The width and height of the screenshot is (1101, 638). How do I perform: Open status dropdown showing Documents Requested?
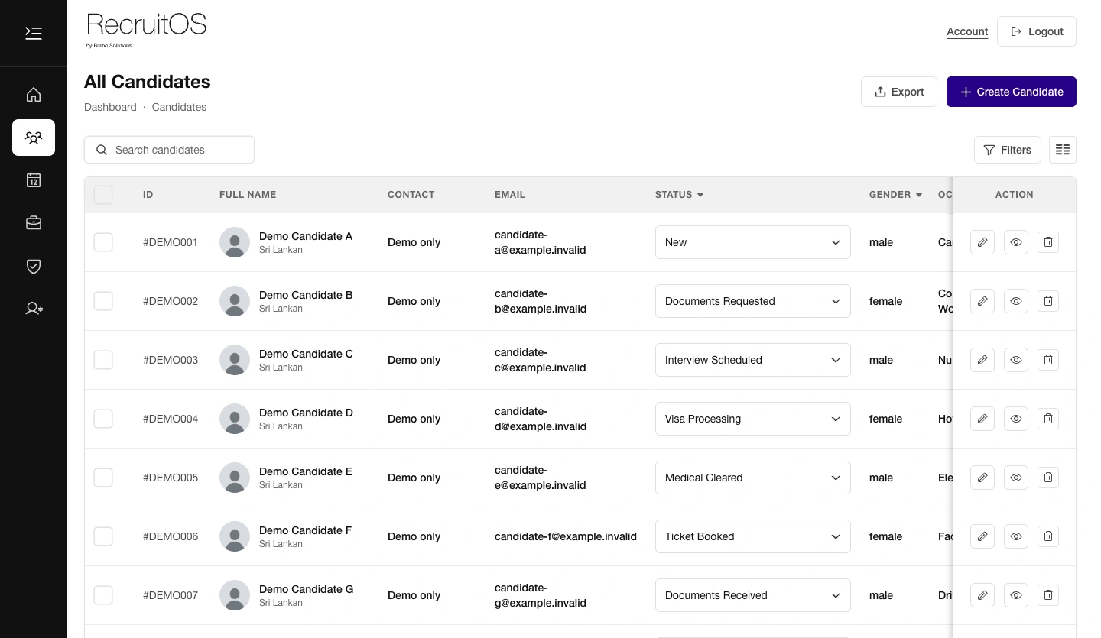pos(753,301)
